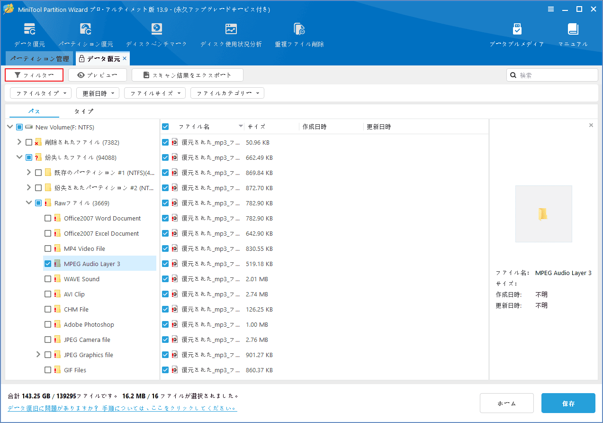The width and height of the screenshot is (603, 423).
Task: Click the mp3 file icon of the 50.96 KB row
Action: [175, 142]
